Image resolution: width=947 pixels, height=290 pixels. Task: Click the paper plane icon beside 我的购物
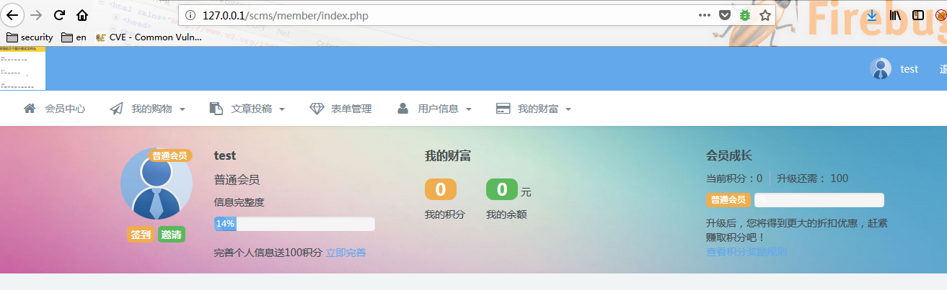tap(116, 109)
